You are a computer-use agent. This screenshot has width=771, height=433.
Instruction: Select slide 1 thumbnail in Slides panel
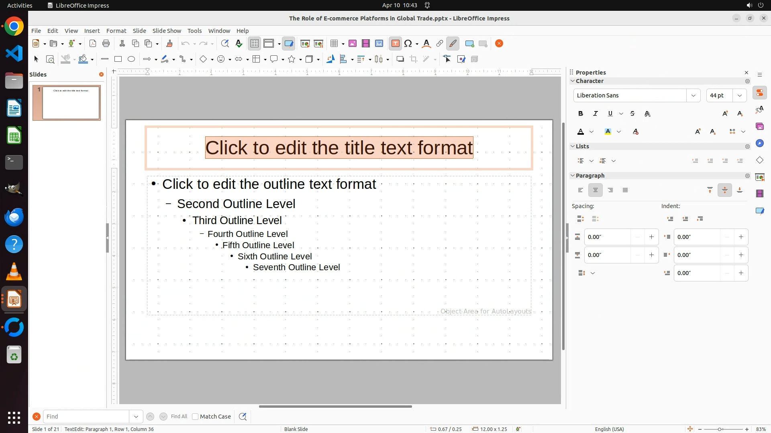coord(71,103)
